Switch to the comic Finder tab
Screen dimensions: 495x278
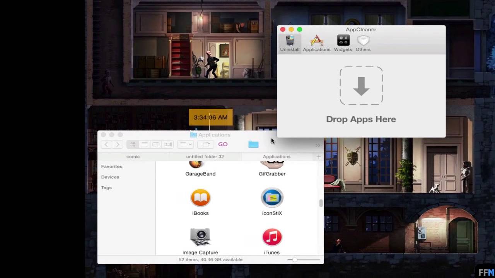(x=133, y=156)
